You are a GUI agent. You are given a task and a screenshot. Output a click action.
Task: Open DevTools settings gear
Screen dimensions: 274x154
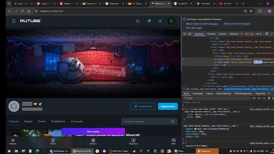[267, 34]
